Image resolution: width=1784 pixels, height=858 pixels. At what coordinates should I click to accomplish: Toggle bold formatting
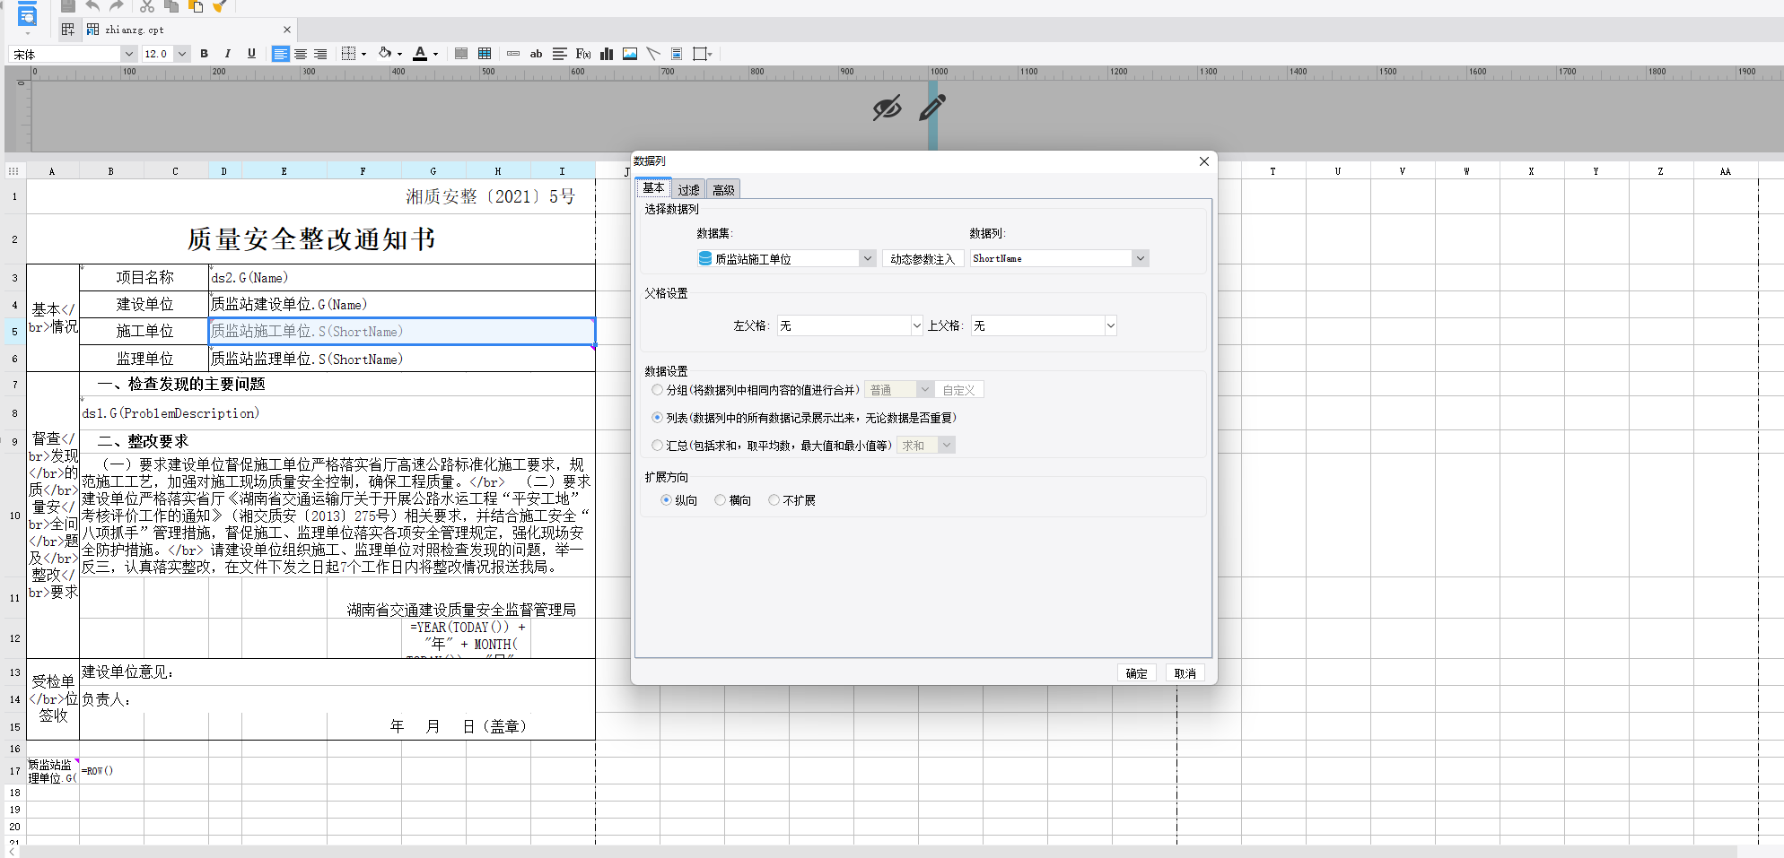pos(204,54)
